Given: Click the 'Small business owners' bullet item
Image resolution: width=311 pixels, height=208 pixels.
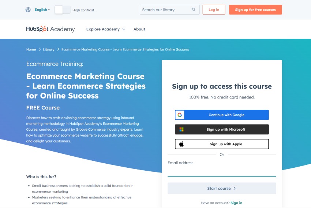Looking at the screenshot, I should pyautogui.click(x=83, y=189).
